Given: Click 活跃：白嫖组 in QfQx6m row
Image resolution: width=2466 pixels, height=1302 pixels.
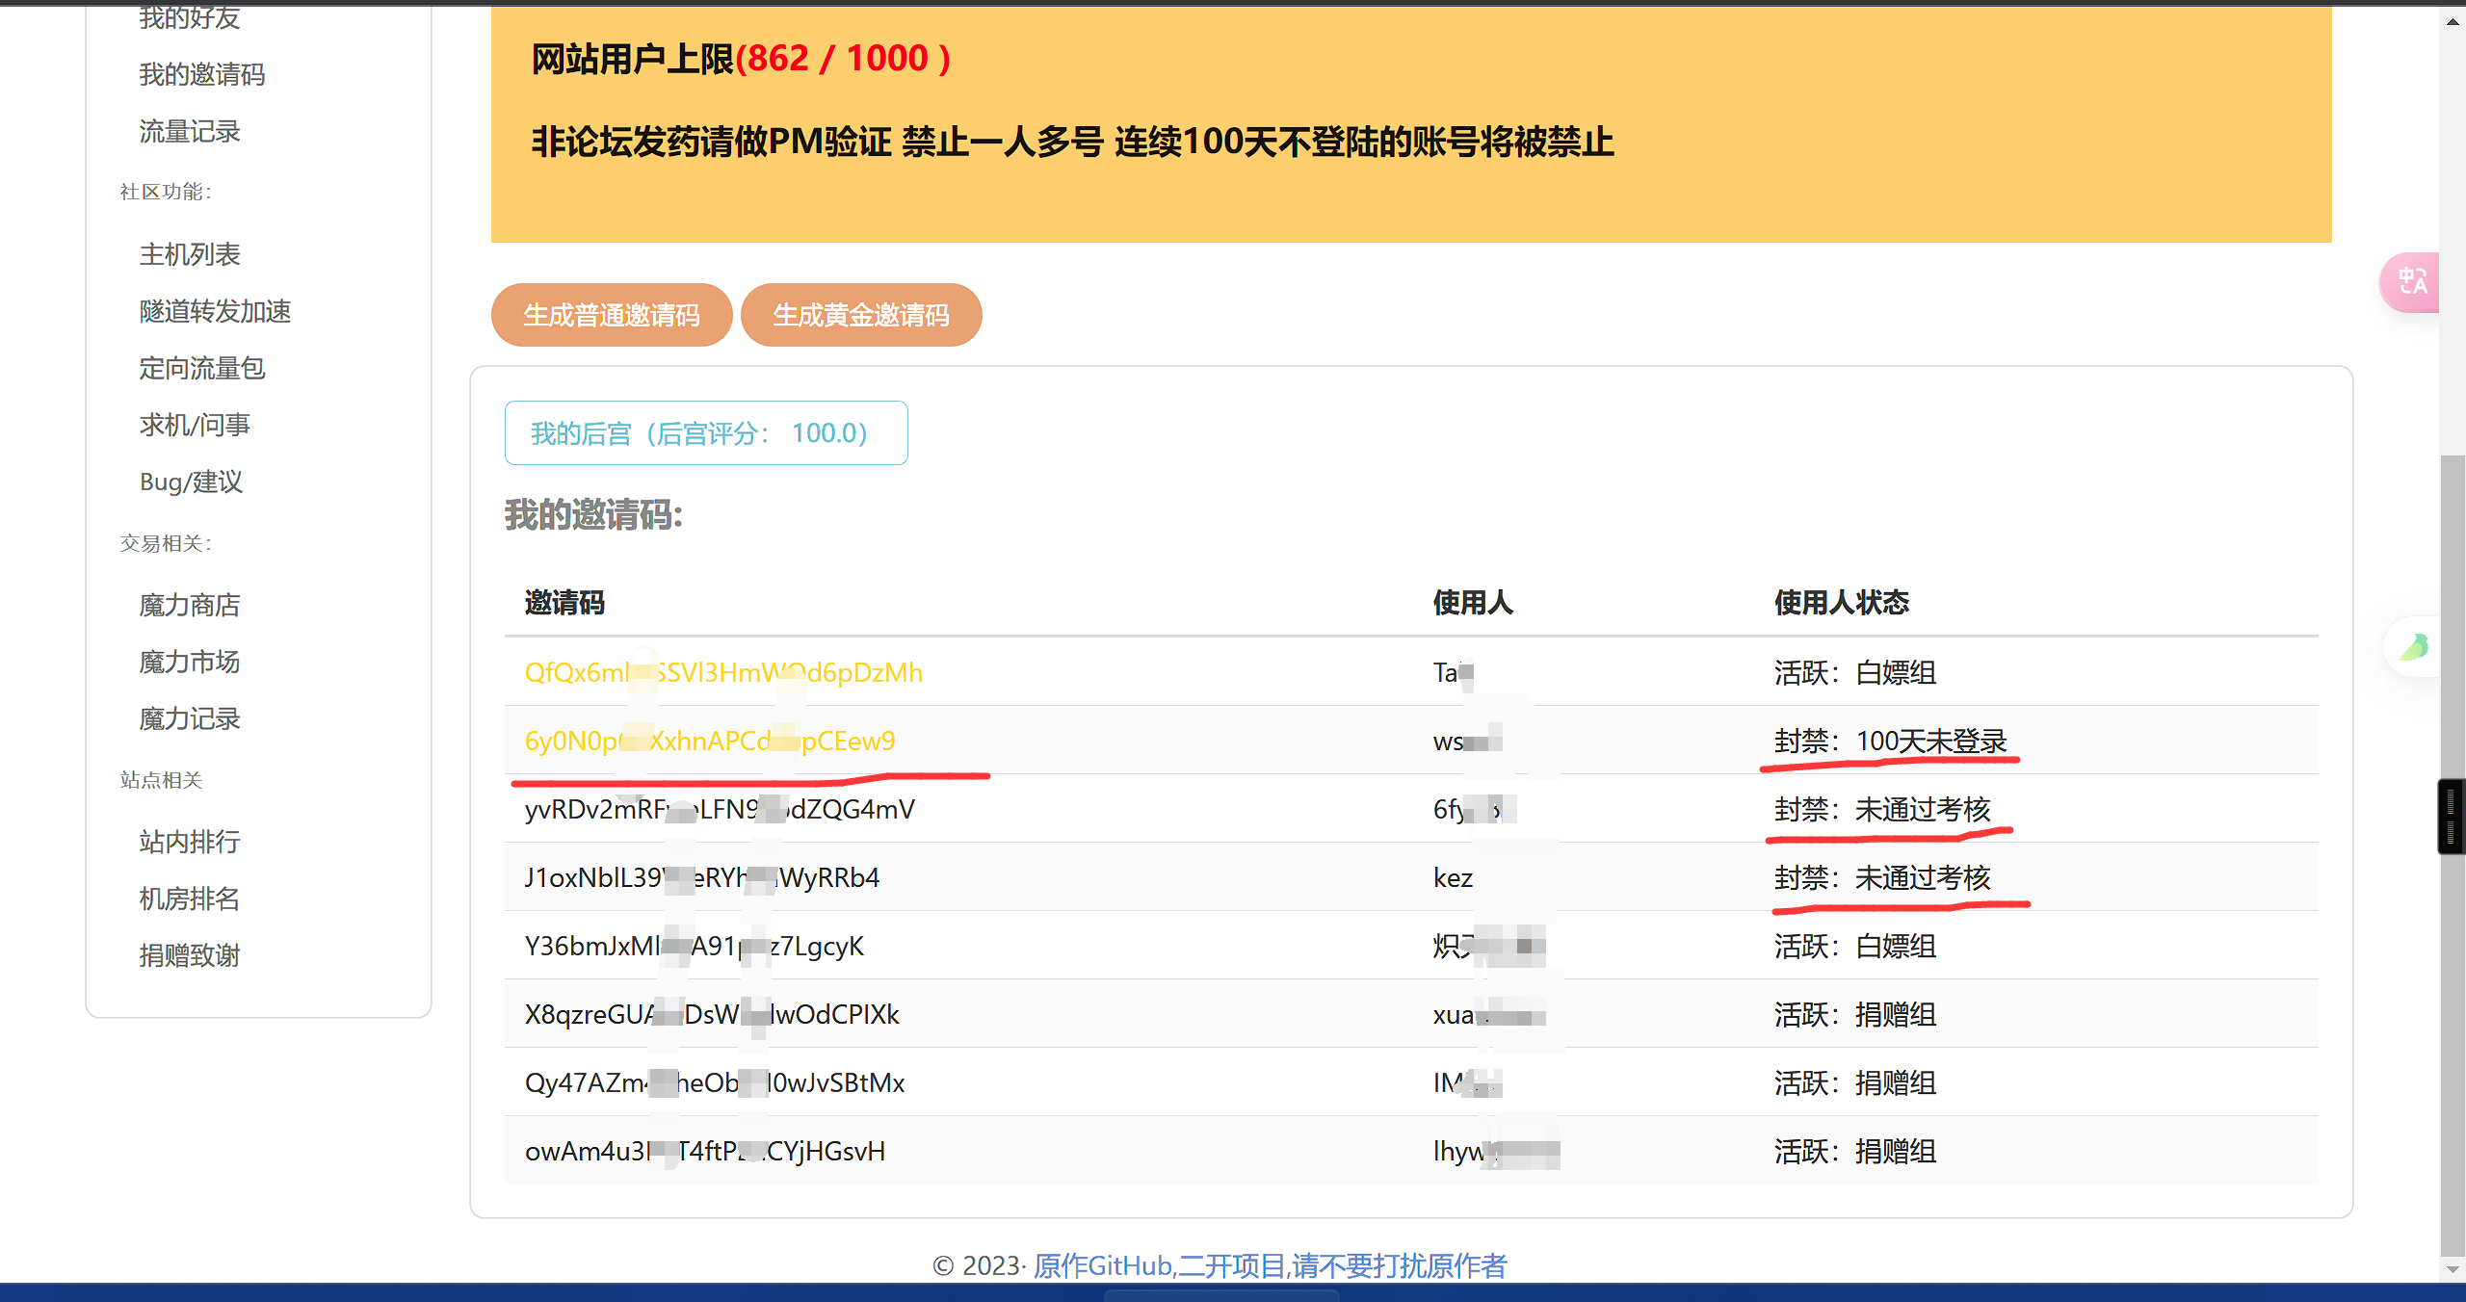Looking at the screenshot, I should pos(1855,672).
